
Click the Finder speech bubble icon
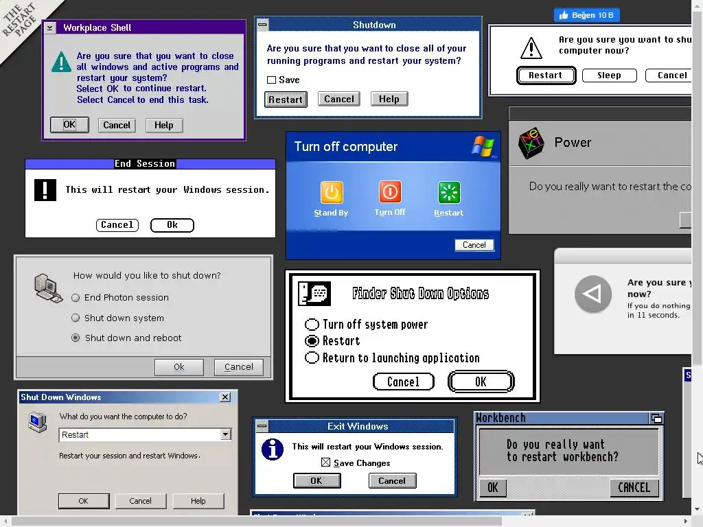[314, 294]
